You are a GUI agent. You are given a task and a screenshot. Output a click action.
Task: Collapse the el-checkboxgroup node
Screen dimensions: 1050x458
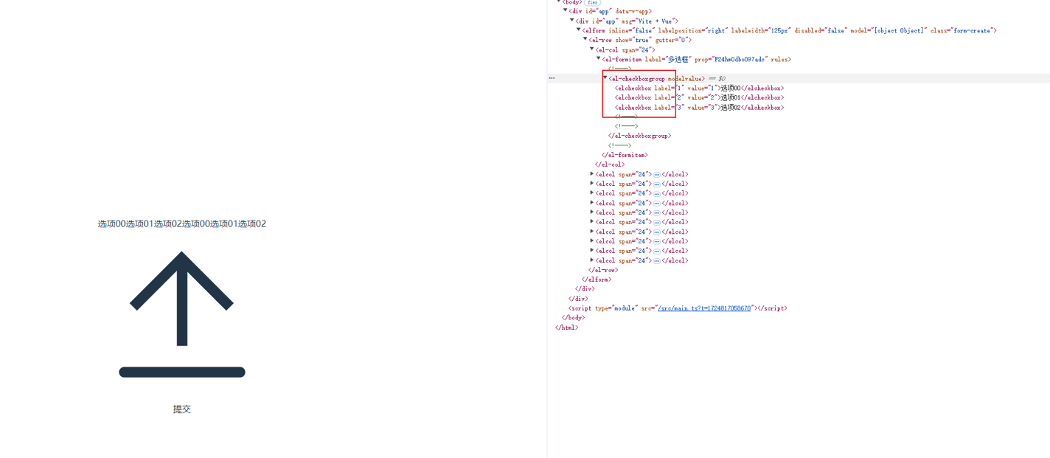pos(605,78)
